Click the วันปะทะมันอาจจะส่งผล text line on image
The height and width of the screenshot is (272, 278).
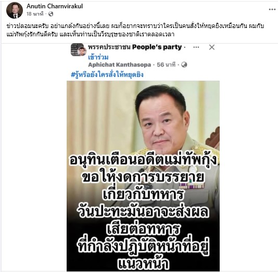[x=143, y=212]
